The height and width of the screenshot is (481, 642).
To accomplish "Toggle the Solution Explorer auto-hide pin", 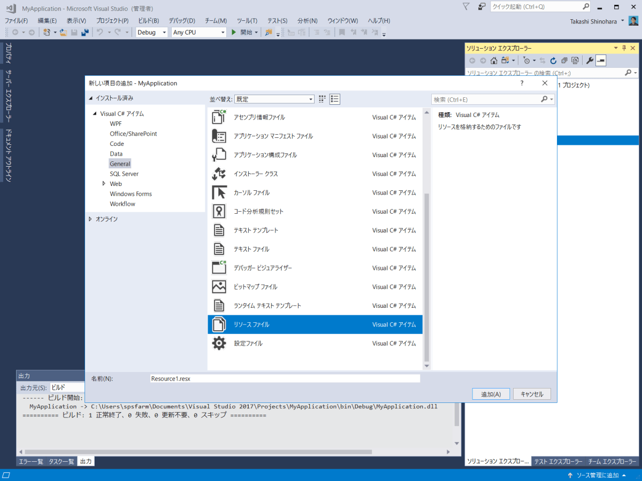I will tap(624, 48).
